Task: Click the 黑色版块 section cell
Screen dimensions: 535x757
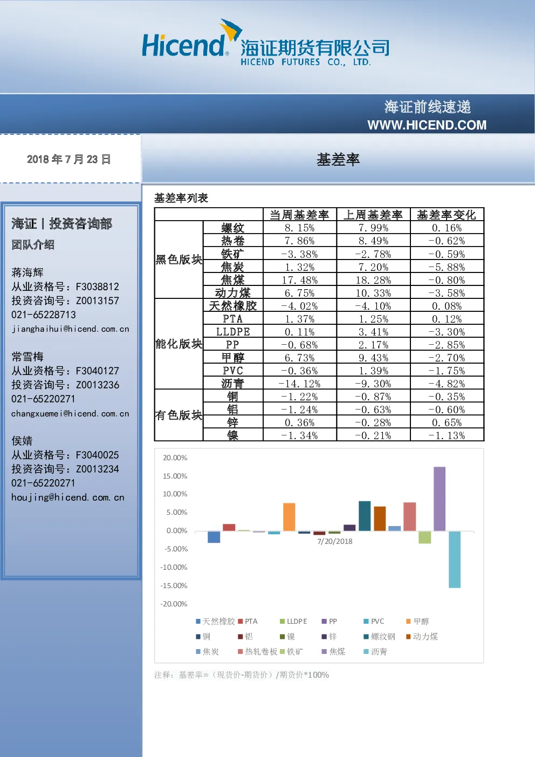Action: 179,260
